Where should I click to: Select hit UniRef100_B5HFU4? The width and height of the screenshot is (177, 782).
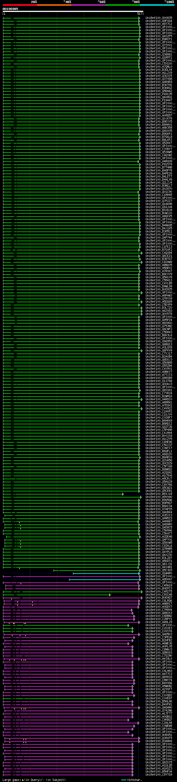point(158,772)
